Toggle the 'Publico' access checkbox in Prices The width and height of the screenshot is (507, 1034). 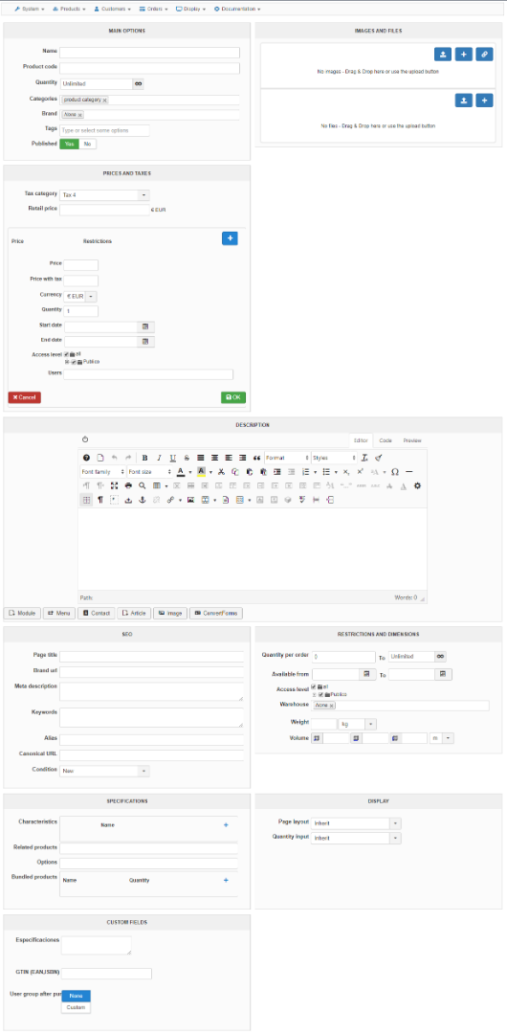click(75, 362)
